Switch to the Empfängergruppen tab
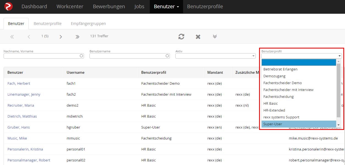 (88, 24)
